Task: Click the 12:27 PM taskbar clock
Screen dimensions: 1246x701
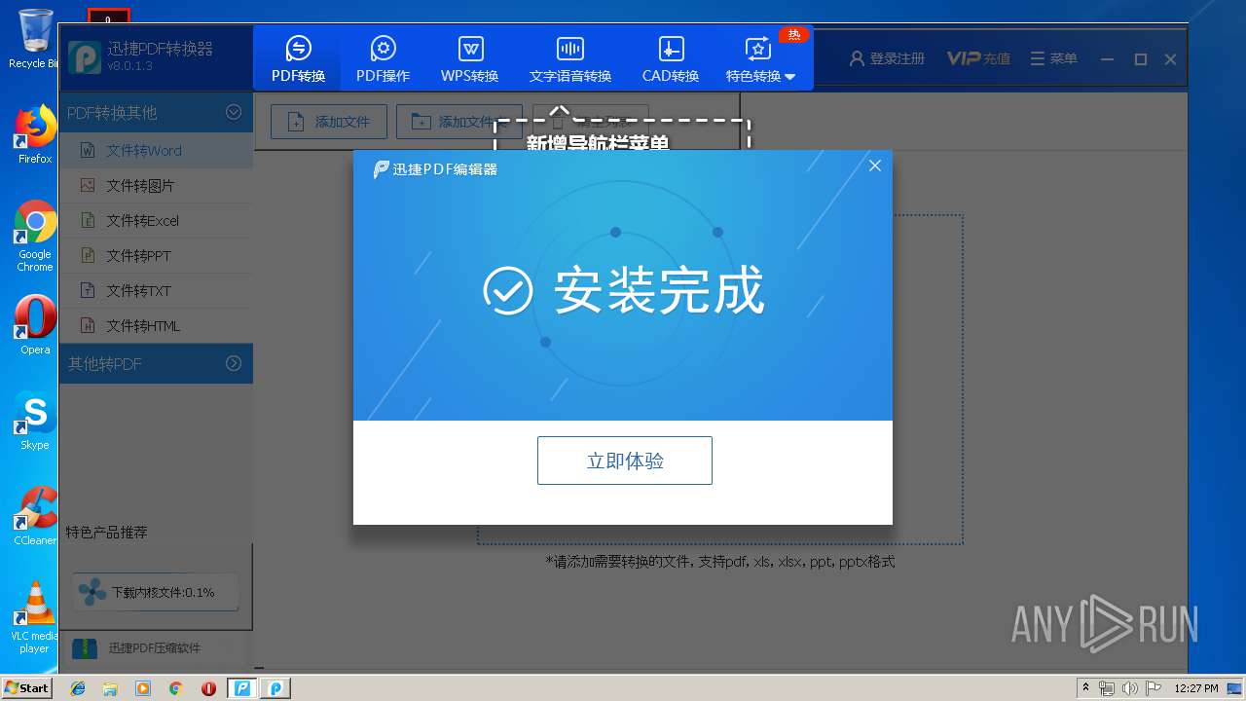Action: coord(1196,688)
